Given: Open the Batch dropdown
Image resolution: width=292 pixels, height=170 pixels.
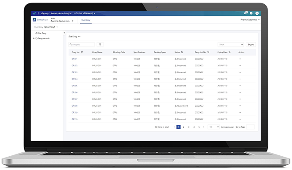Looking at the screenshot, I should (x=231, y=45).
